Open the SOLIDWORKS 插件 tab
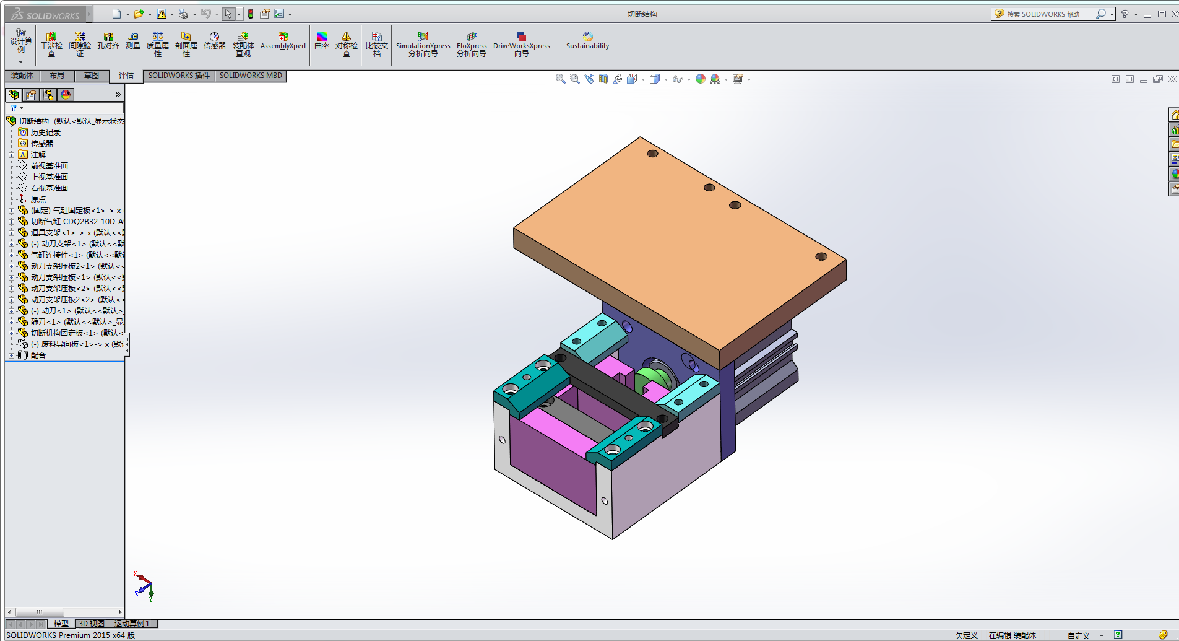The width and height of the screenshot is (1179, 641). pos(179,76)
